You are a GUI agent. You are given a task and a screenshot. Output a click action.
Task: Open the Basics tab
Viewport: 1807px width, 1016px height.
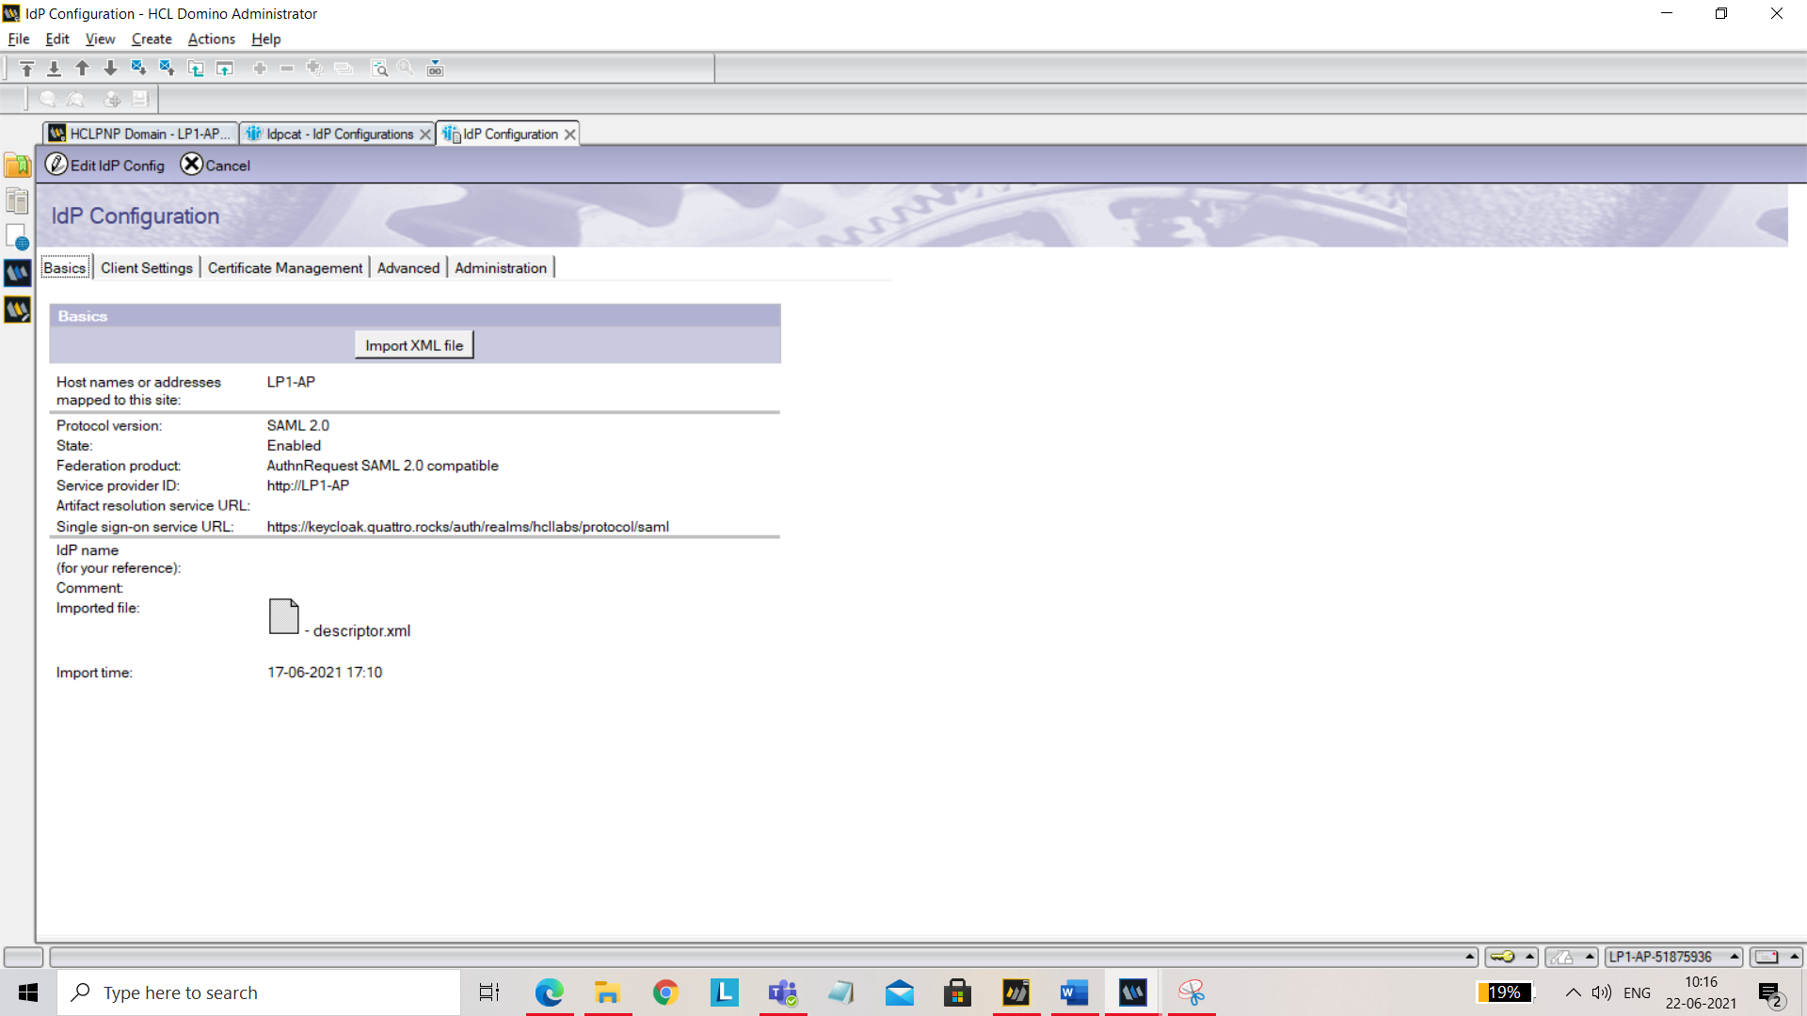pos(66,267)
